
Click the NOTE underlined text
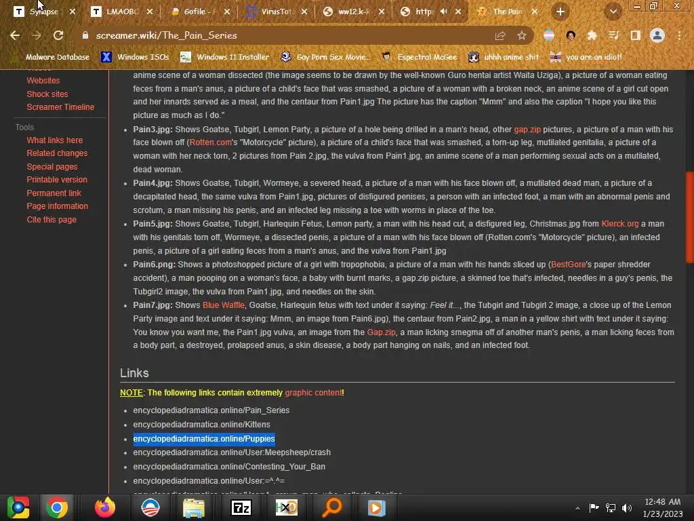pyautogui.click(x=131, y=393)
